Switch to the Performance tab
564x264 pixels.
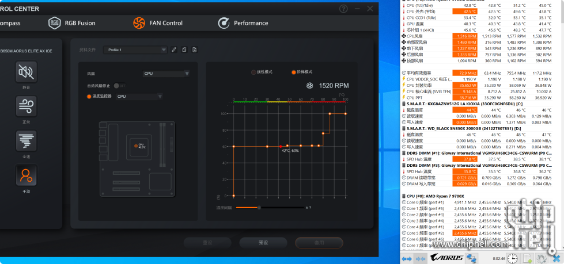click(243, 23)
